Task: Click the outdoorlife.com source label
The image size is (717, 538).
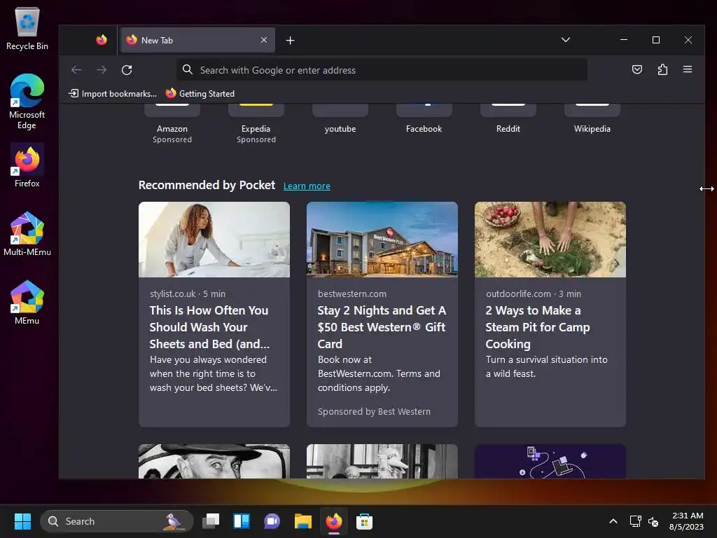Action: (x=518, y=294)
